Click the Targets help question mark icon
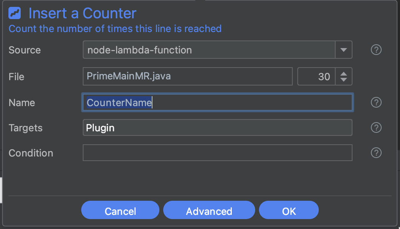 point(376,128)
